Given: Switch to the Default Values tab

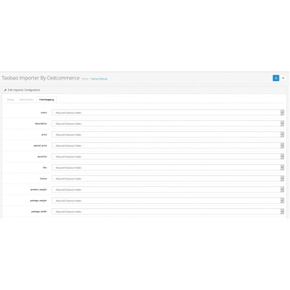Looking at the screenshot, I should (x=27, y=100).
